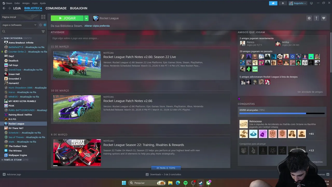Open Spotify from the taskbar
This screenshot has height=187, width=332.
(185, 183)
